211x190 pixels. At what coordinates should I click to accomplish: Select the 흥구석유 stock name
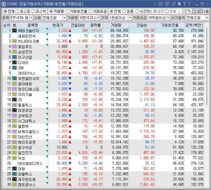tap(25, 147)
